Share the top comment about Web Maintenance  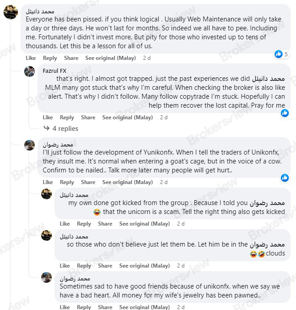coord(71,58)
